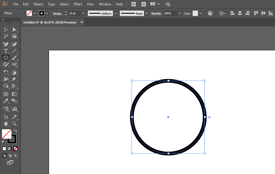The image size is (275, 174).
Task: Select the Zoom magnifier tool
Action: [14, 124]
